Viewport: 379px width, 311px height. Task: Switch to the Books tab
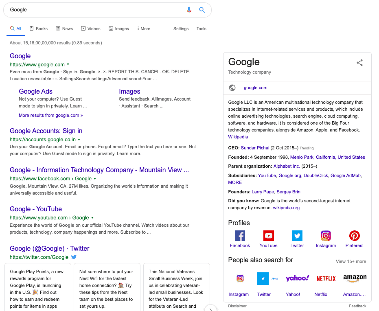click(39, 28)
